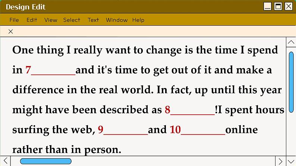Image resolution: width=296 pixels, height=166 pixels.
Task: Open the Window menu
Action: (117, 20)
